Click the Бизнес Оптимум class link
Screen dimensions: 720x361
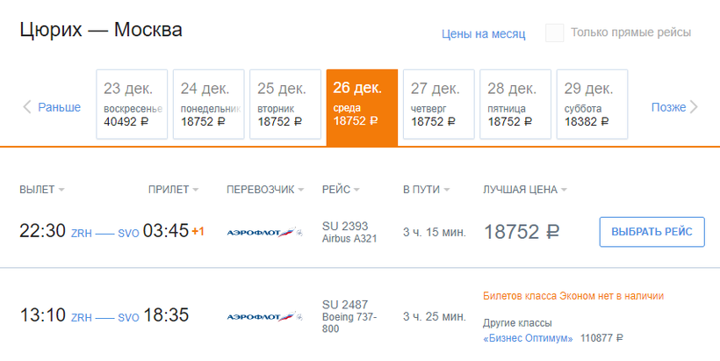528,338
